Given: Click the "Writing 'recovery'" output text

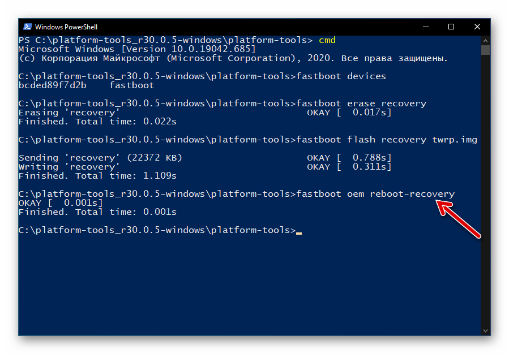Looking at the screenshot, I should point(69,167).
